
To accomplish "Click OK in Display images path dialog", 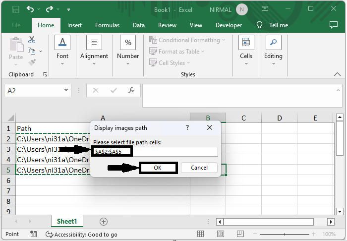I will (x=158, y=168).
